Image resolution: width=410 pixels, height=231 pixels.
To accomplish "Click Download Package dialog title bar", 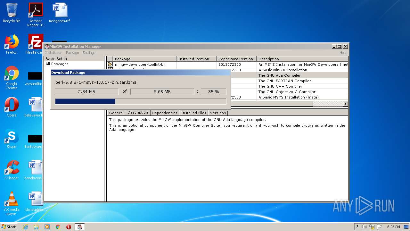I will point(140,73).
